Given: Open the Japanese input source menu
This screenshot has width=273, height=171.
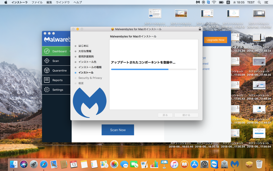Looking at the screenshot, I should 228,2.
